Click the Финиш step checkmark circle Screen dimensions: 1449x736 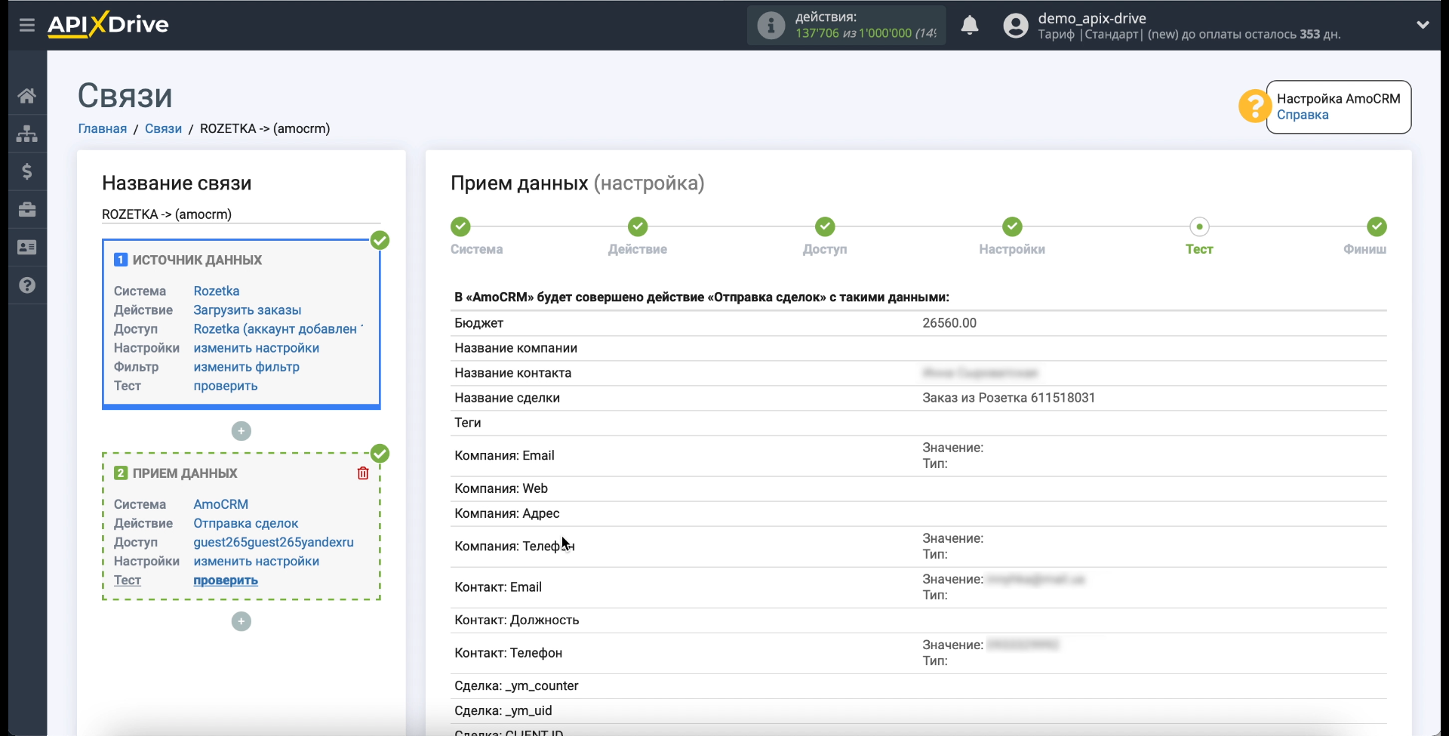click(x=1377, y=226)
